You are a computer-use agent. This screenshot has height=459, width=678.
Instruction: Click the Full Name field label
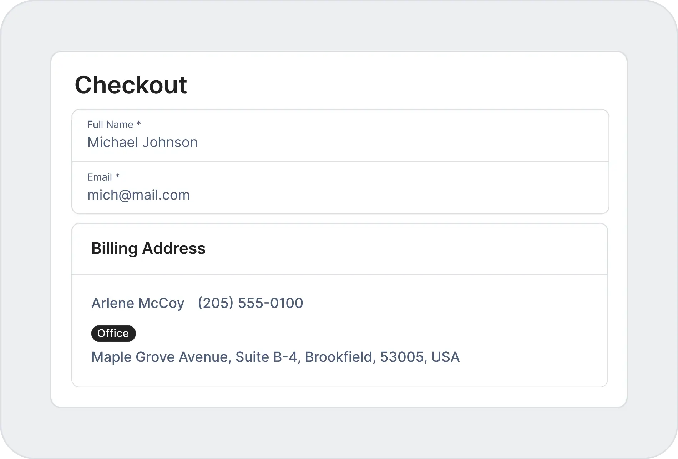point(110,124)
